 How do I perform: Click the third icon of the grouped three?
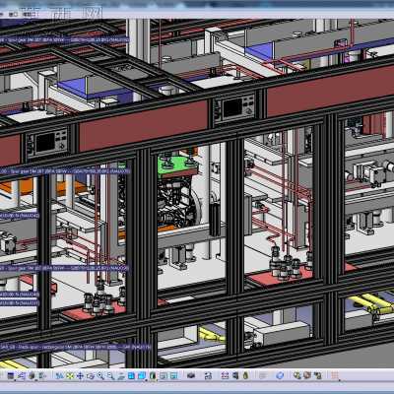(x=317, y=375)
